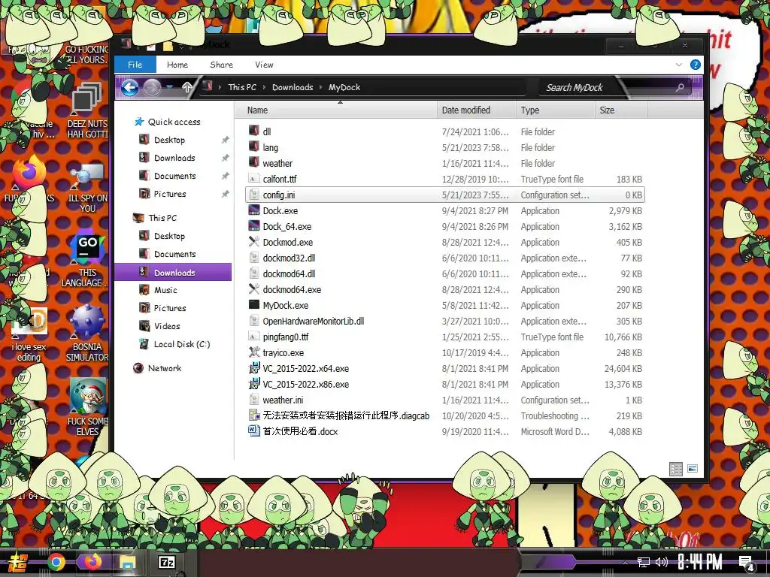
Task: Select VC_2015-2022.x86.exe installer icon
Action: click(254, 384)
